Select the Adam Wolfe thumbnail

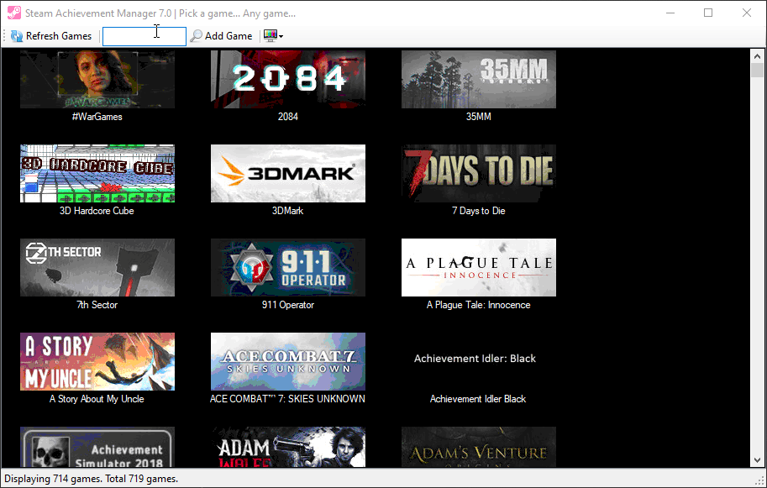pyautogui.click(x=288, y=447)
